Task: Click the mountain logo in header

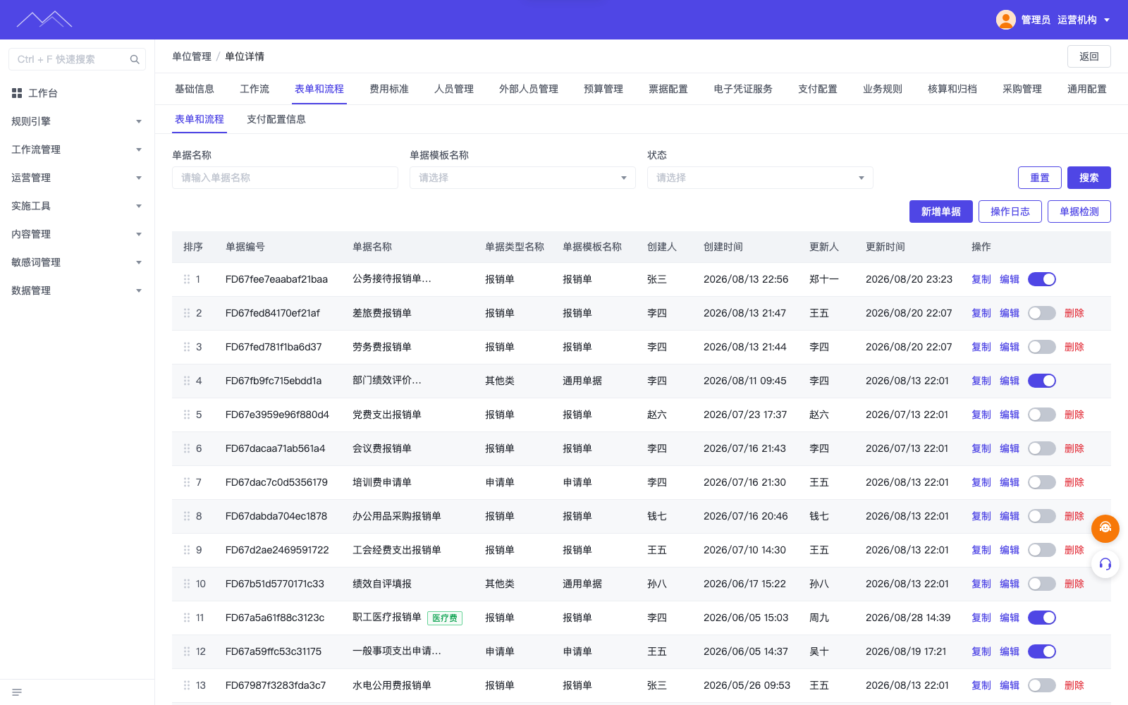Action: coord(44,20)
